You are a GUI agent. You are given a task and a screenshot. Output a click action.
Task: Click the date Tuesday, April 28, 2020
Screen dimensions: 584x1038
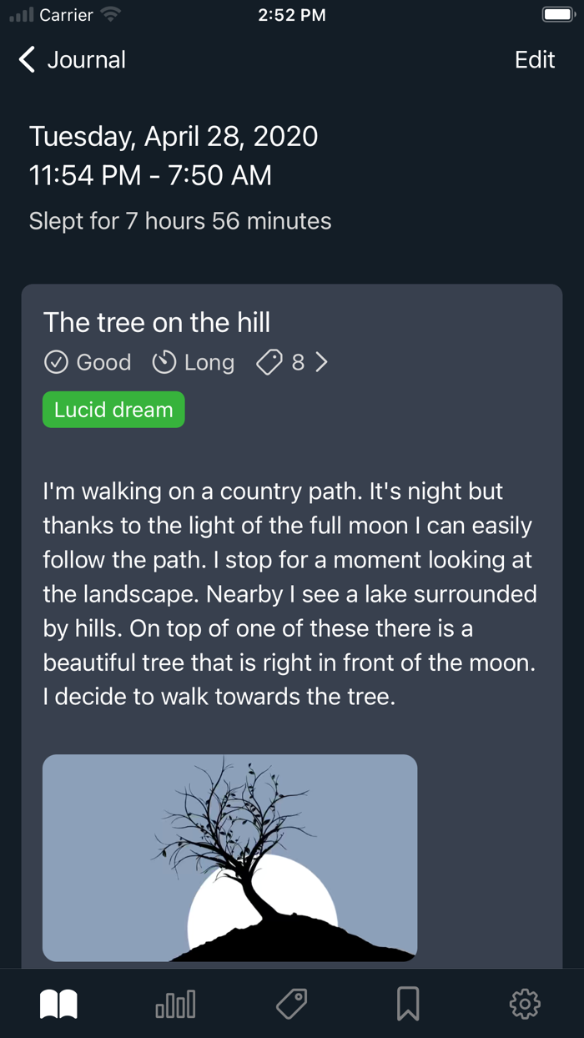pyautogui.click(x=173, y=136)
